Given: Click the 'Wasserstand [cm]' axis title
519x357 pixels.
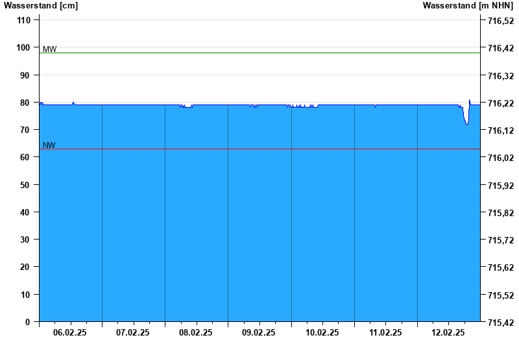Looking at the screenshot, I should 40,6.
